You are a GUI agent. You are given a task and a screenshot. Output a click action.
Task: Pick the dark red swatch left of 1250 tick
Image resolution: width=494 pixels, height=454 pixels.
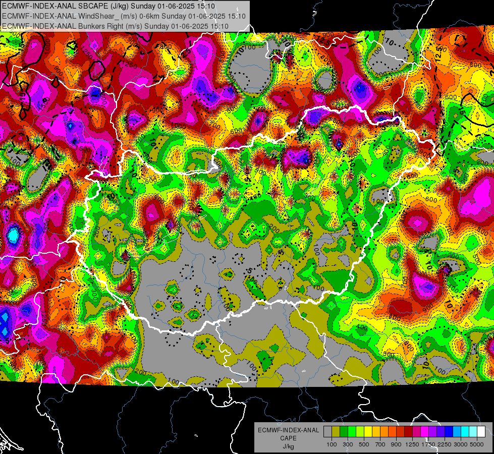tap(409, 431)
